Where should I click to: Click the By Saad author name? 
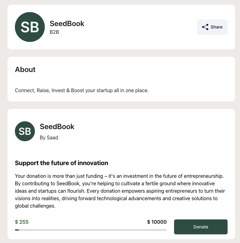click(49, 137)
